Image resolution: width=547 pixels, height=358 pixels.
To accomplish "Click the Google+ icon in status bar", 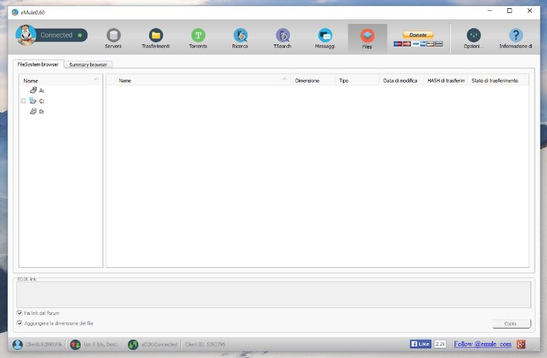I will click(x=521, y=344).
